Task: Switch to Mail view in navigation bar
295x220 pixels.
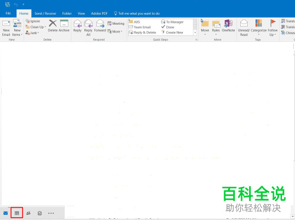Action: tap(5, 213)
